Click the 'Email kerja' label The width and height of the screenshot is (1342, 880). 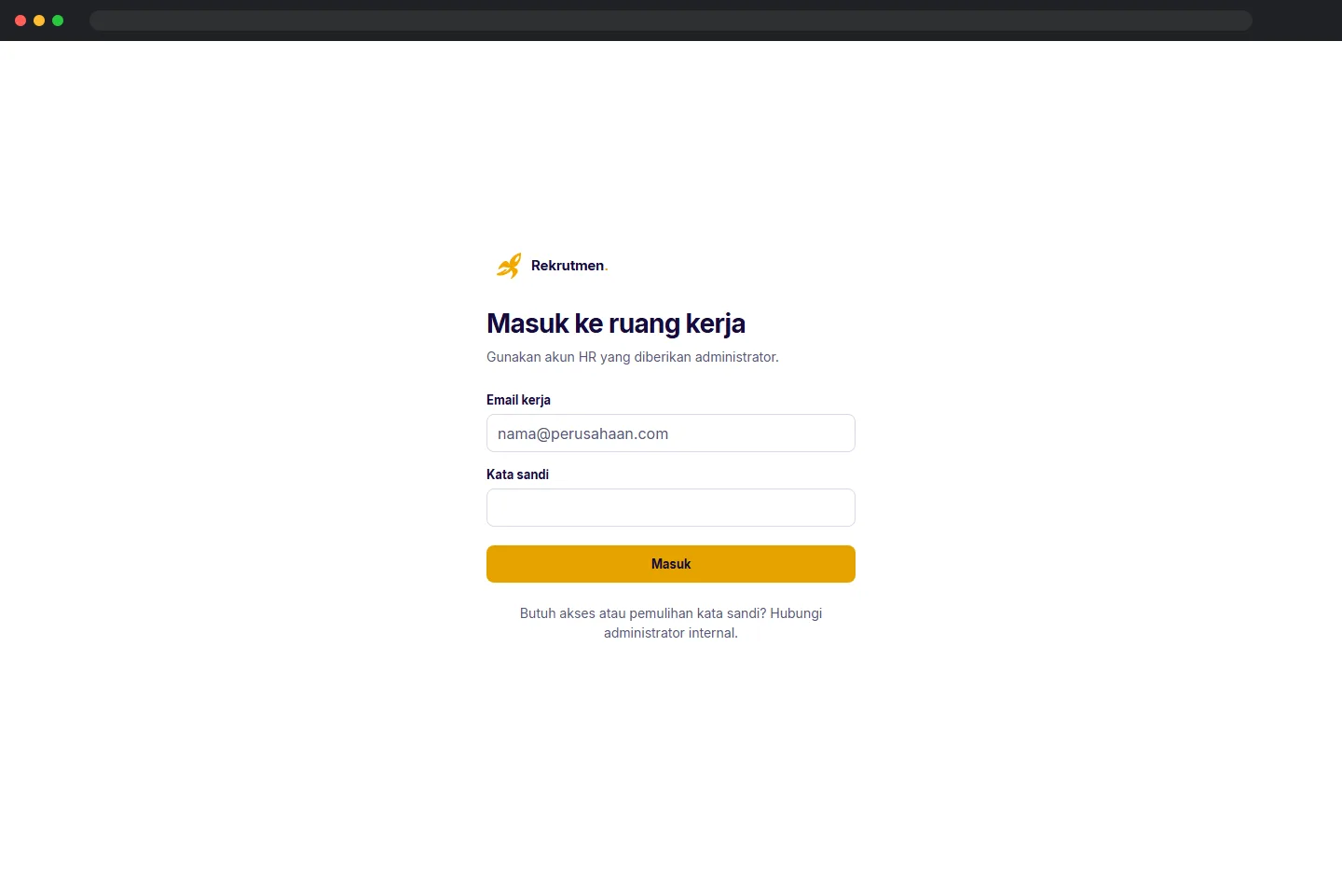point(518,400)
